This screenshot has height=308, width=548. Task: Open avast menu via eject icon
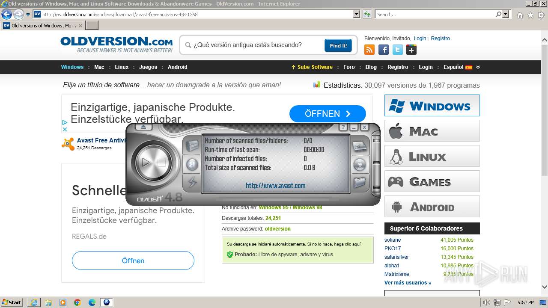click(x=143, y=127)
